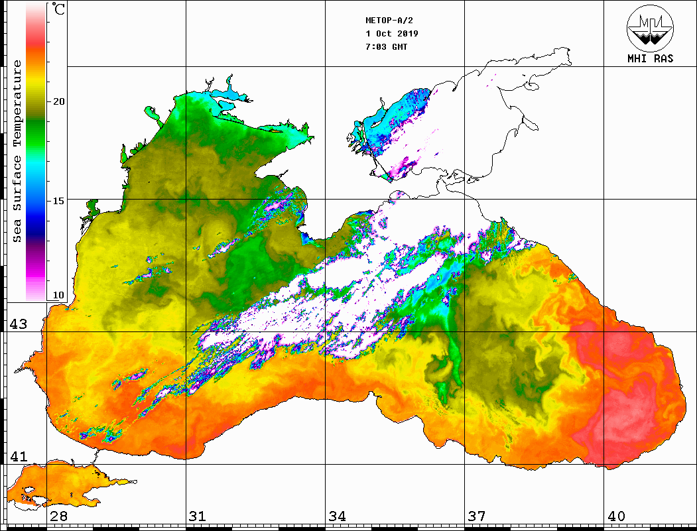
Task: Click the 20 tick label on color scale
Action: click(x=58, y=101)
